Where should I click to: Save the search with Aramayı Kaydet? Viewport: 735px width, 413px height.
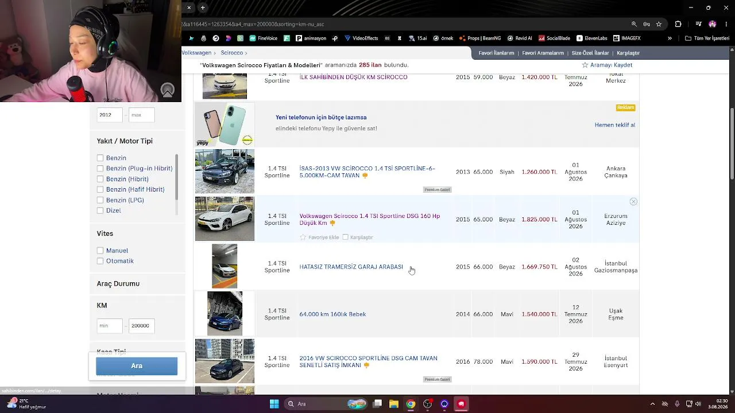coord(607,65)
